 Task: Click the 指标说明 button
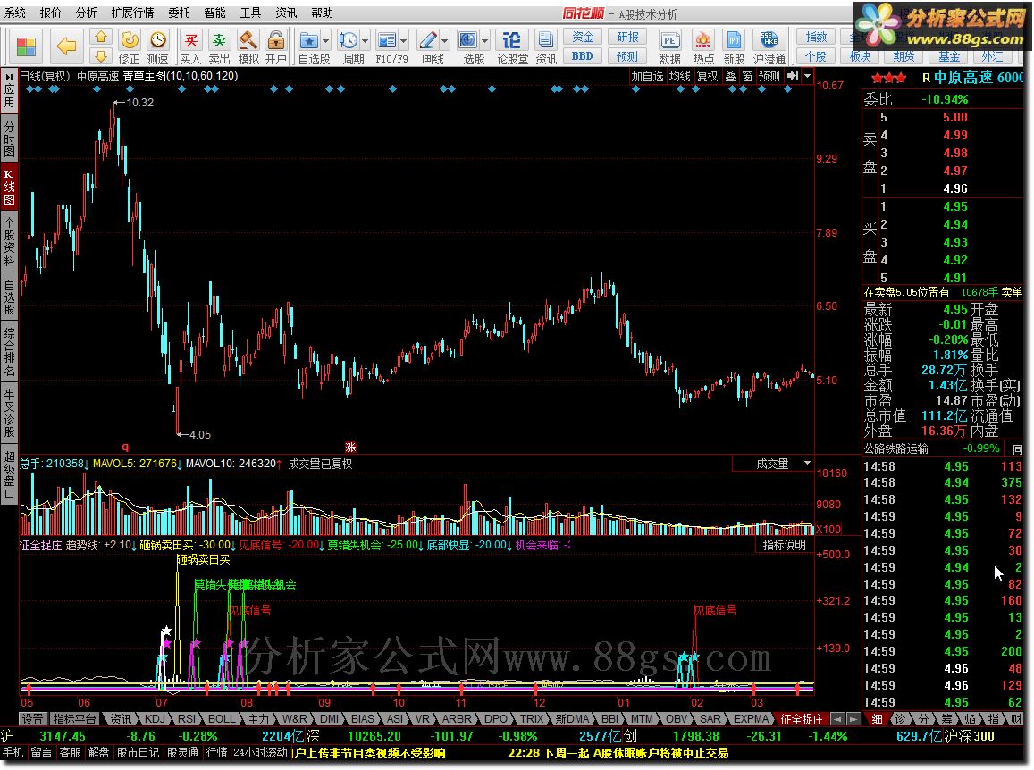[784, 545]
